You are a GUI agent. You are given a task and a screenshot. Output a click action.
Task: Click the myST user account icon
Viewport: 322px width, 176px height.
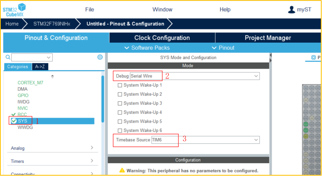point(291,9)
